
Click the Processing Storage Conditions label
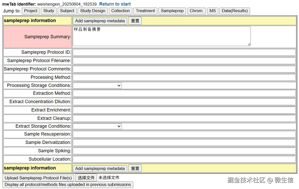[x=39, y=85]
